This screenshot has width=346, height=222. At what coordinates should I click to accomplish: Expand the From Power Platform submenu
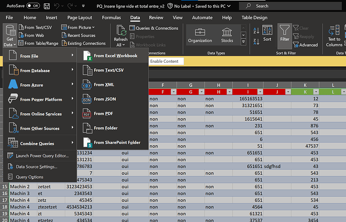[40, 99]
